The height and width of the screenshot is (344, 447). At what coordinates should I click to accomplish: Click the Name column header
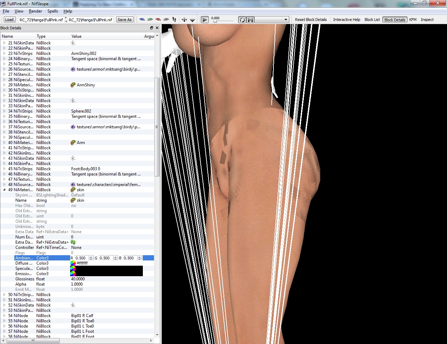[x=17, y=36]
